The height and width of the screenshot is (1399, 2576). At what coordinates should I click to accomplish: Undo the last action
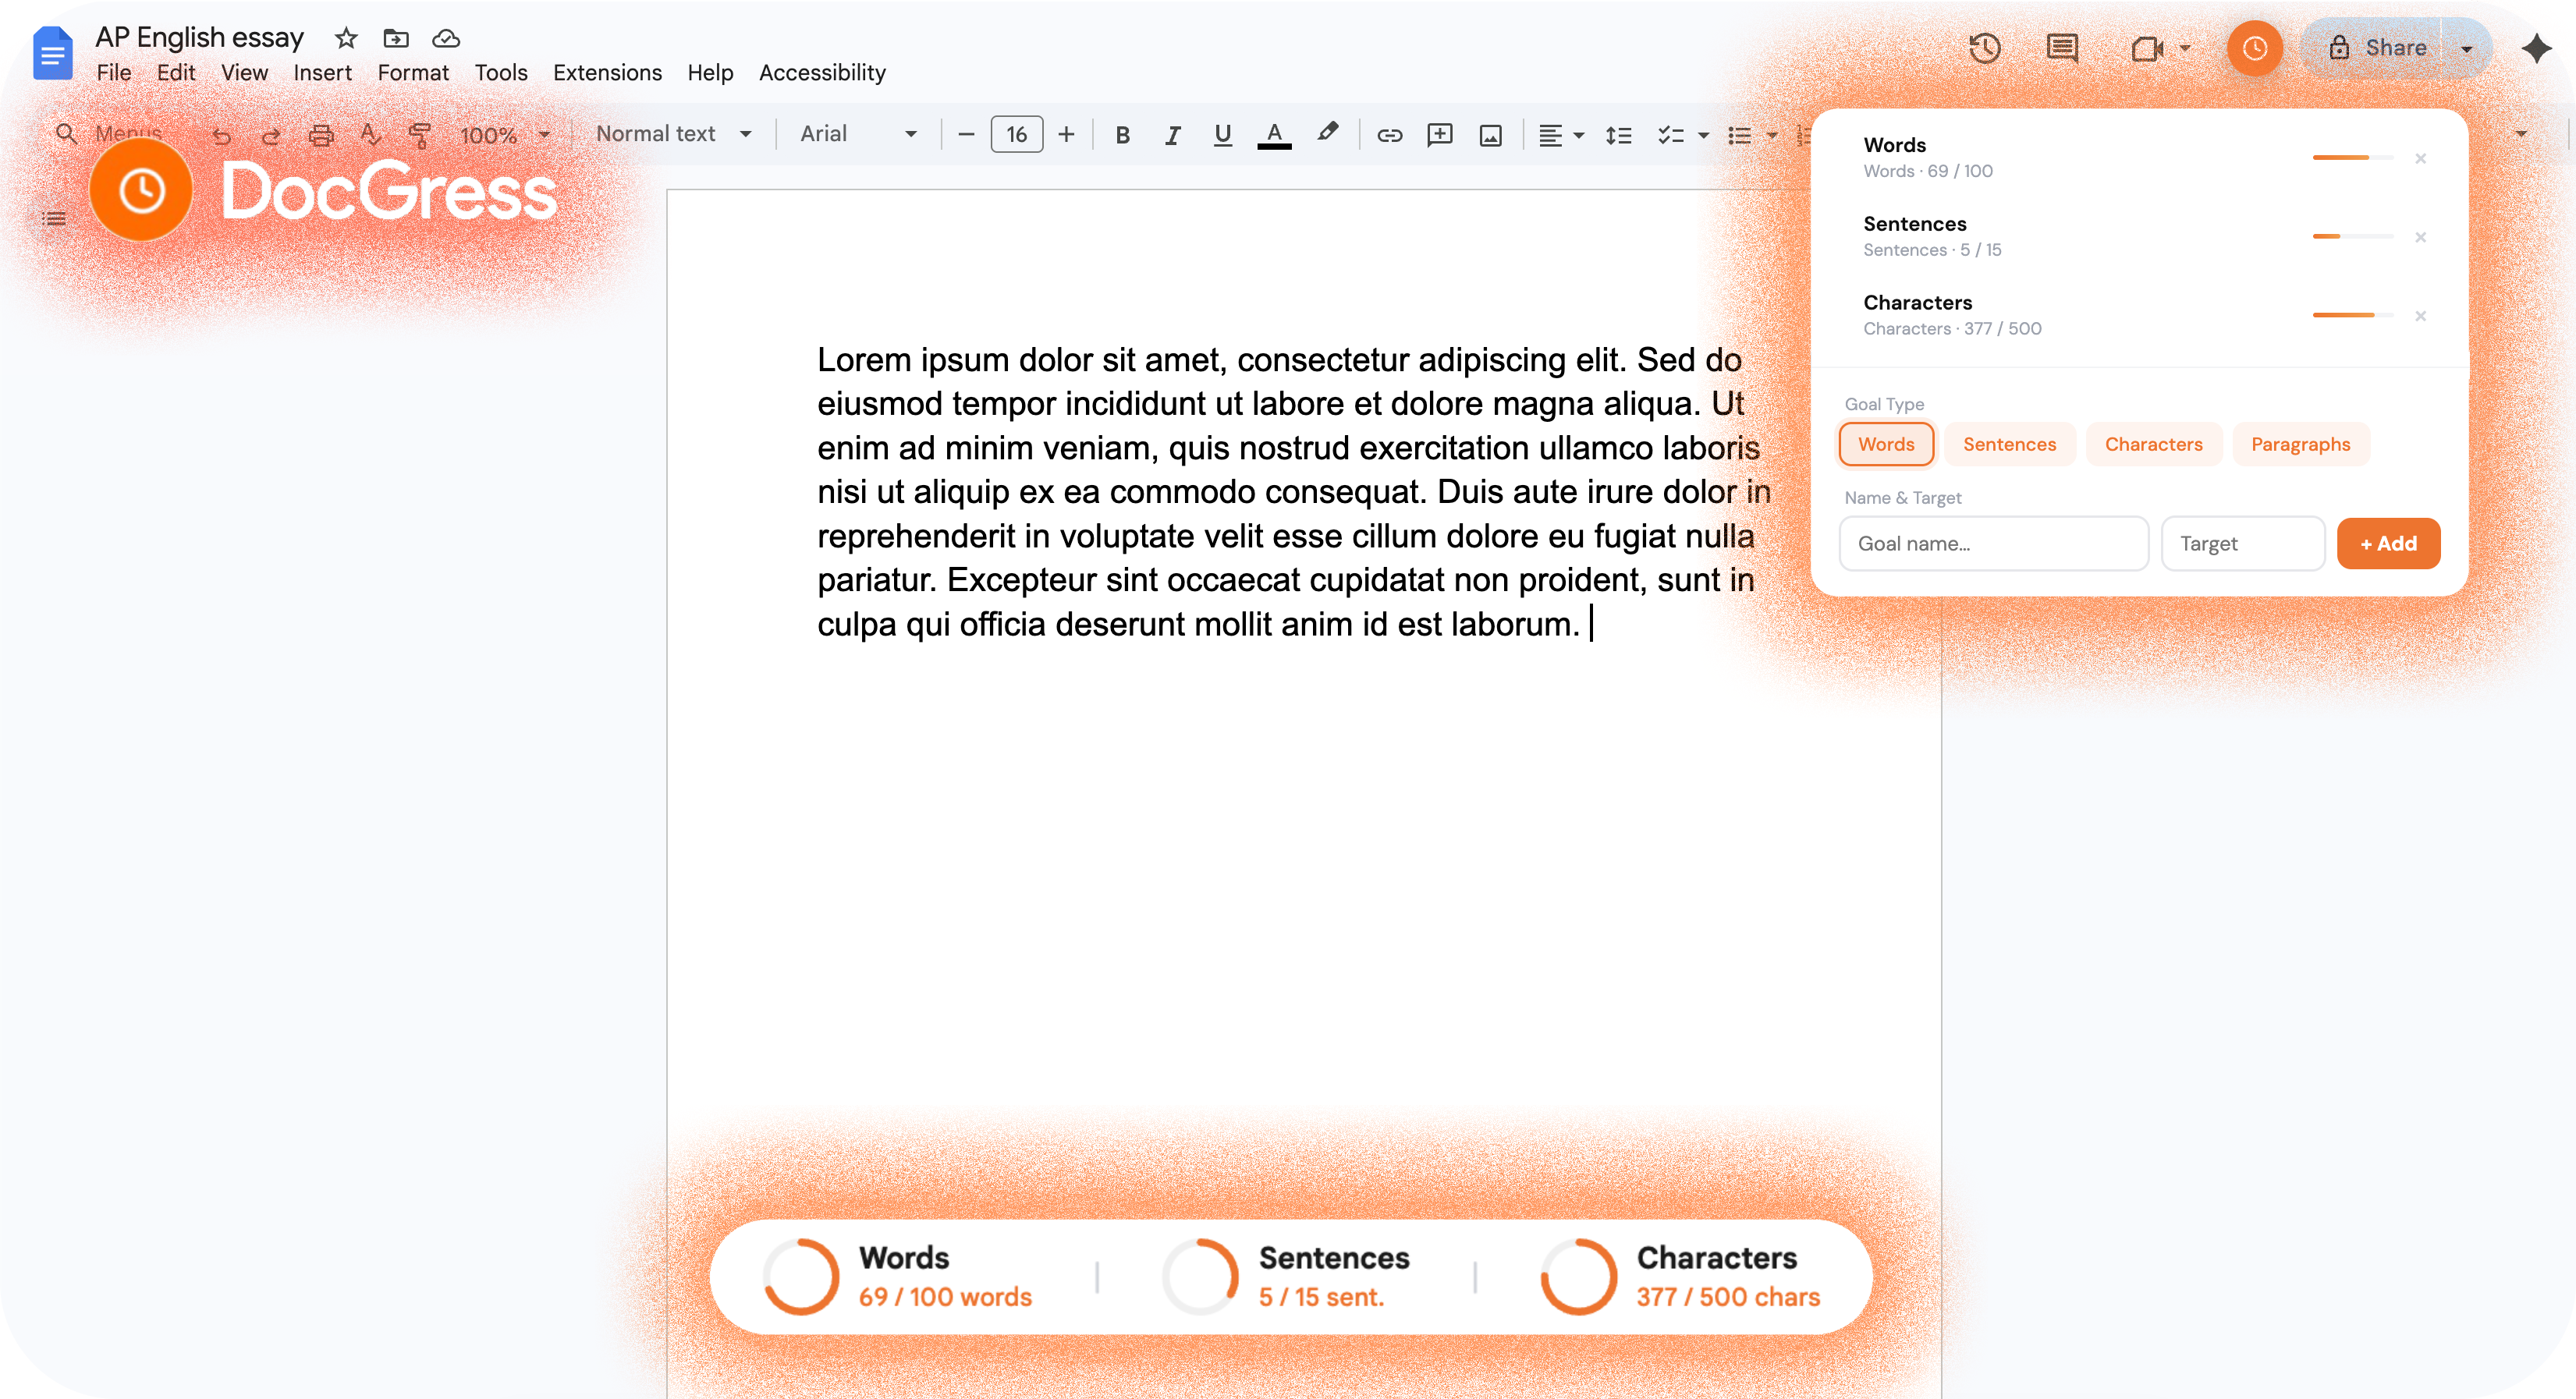[222, 135]
